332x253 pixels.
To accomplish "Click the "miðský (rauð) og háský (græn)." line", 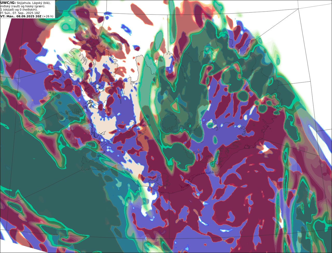I will pos(23,6).
